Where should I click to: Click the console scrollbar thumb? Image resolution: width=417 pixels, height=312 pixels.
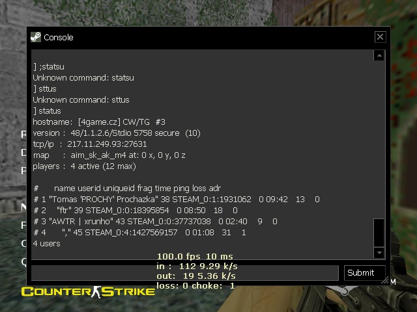point(379,233)
